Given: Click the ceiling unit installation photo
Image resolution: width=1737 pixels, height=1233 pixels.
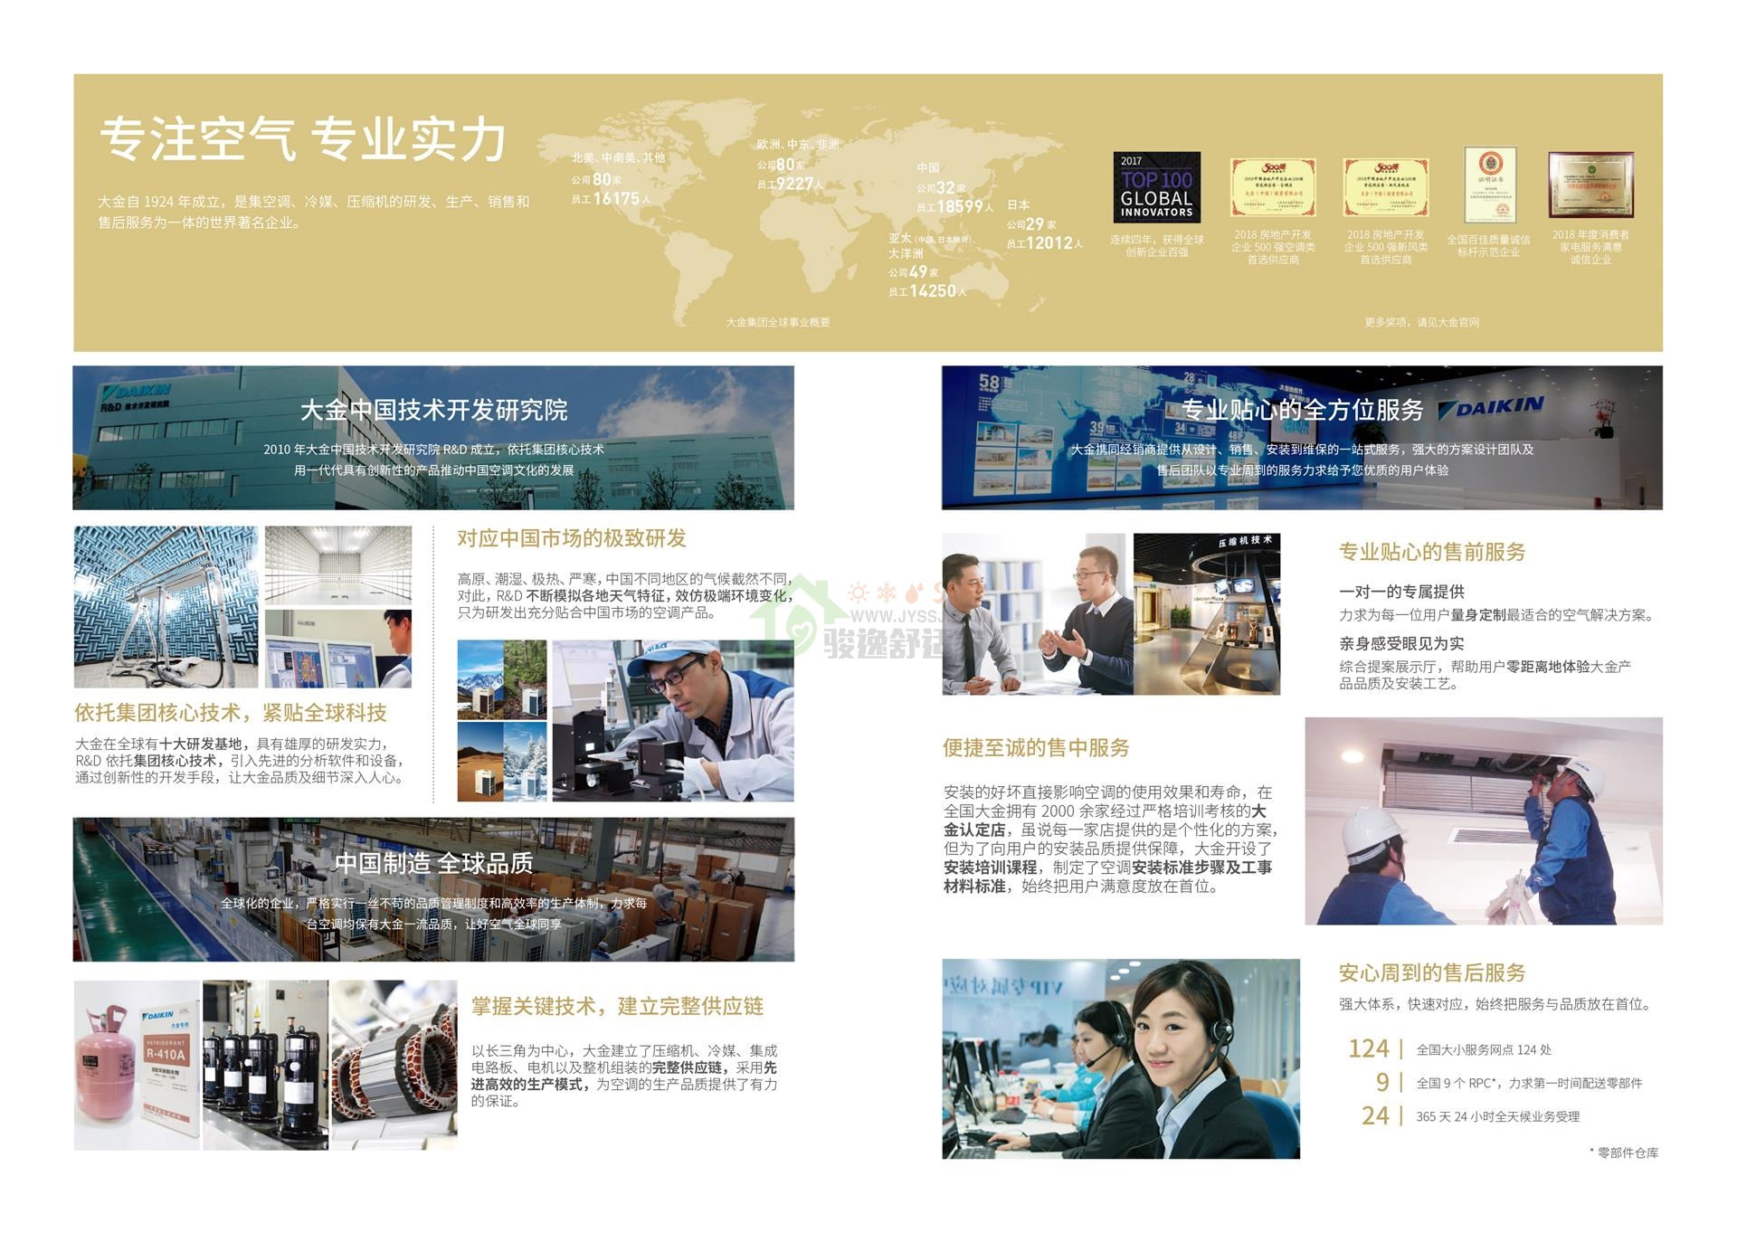Looking at the screenshot, I should (1484, 821).
